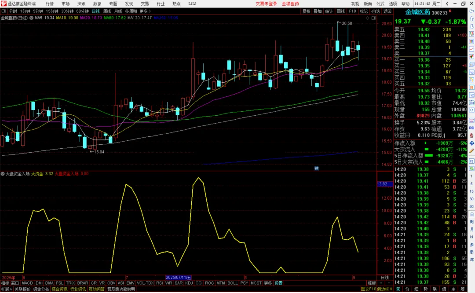Select the 笔 tab under the trade list

click(398, 289)
